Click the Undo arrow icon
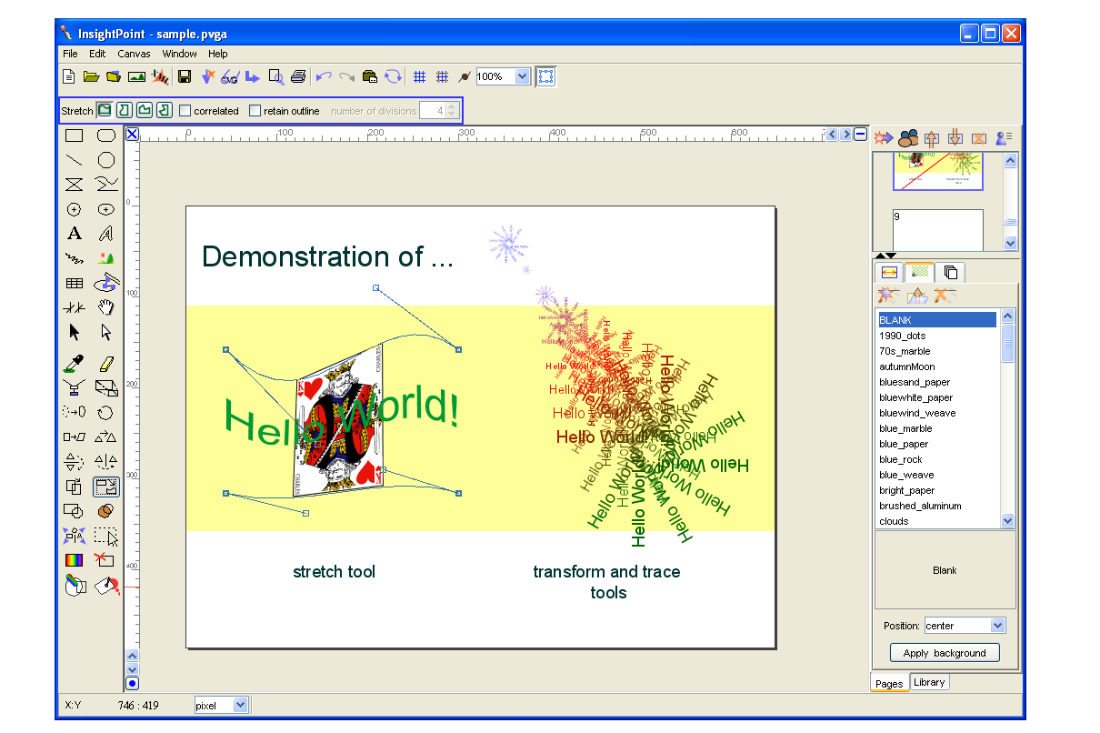Viewport: 1100px width, 733px height. pos(323,77)
